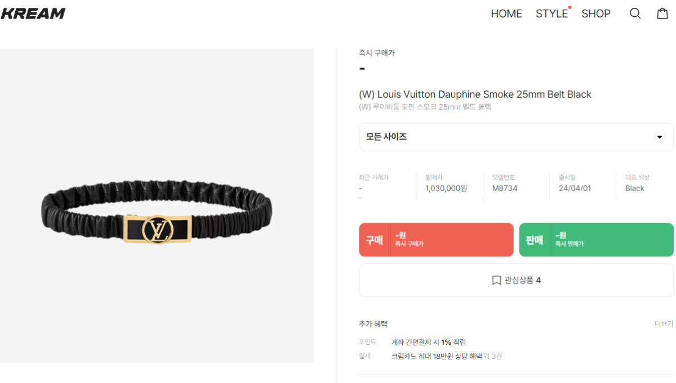Click the green 판매 sell button
Viewport: 676px width, 383px height.
point(596,240)
